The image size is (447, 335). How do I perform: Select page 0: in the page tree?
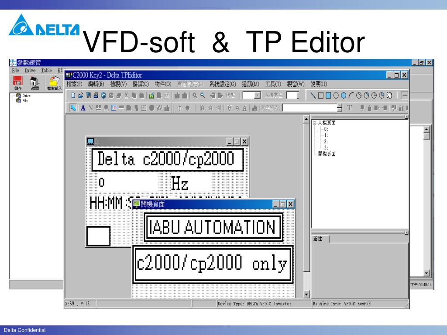[x=326, y=129]
